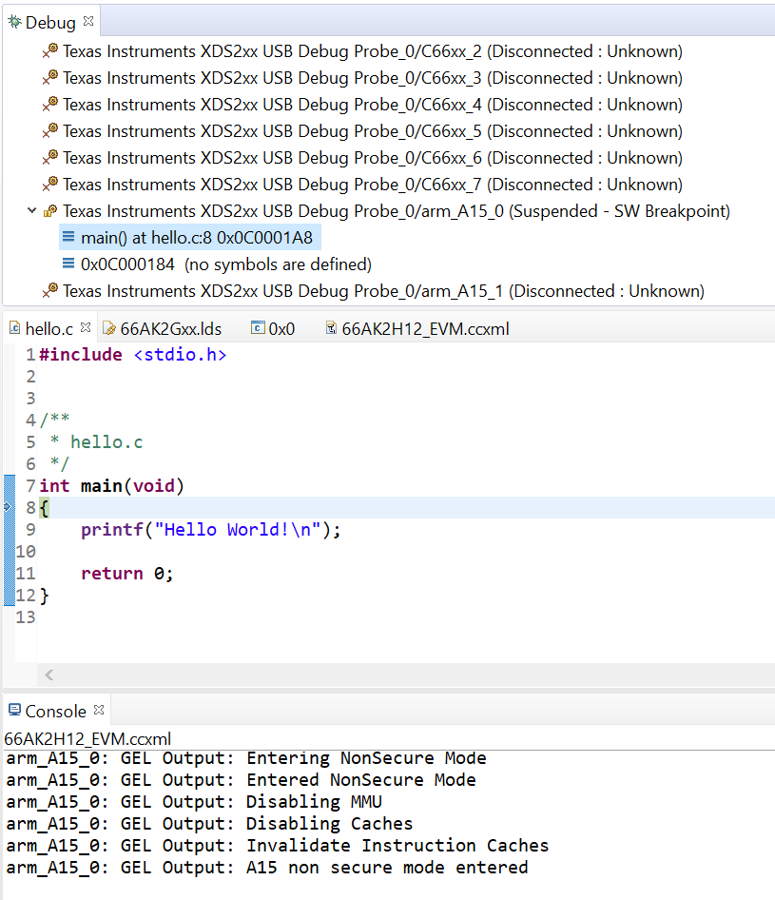Viewport: 775px width, 900px height.
Task: Click the 66AK2H12_EVM.ccxml console title
Action: 87,738
